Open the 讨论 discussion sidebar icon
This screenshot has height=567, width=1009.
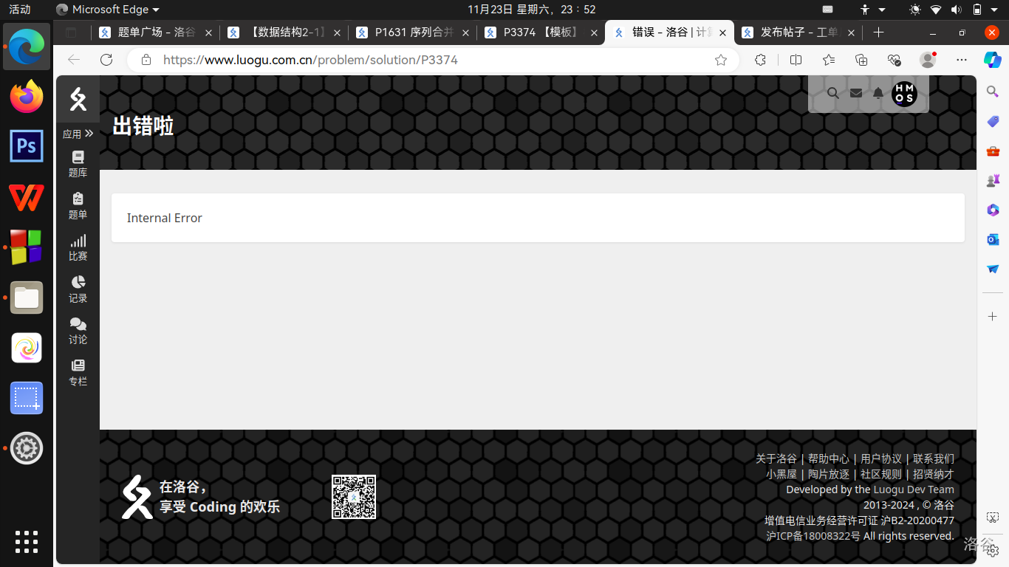coord(78,331)
